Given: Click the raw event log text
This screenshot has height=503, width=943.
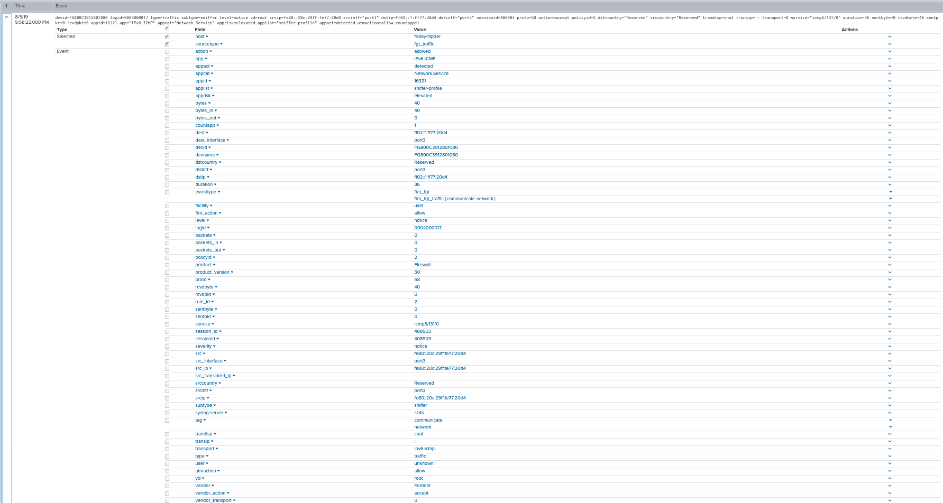Looking at the screenshot, I should pos(497,20).
